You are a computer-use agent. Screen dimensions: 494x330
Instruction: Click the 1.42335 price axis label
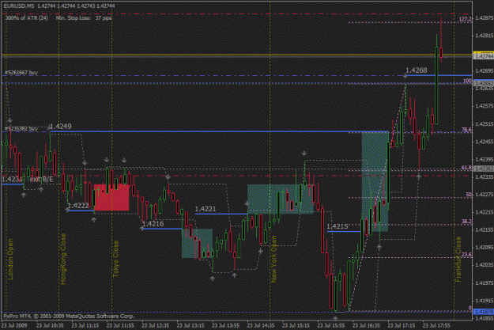[x=484, y=177]
